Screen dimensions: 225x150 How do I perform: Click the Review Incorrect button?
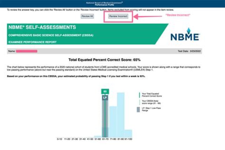pyautogui.click(x=118, y=16)
